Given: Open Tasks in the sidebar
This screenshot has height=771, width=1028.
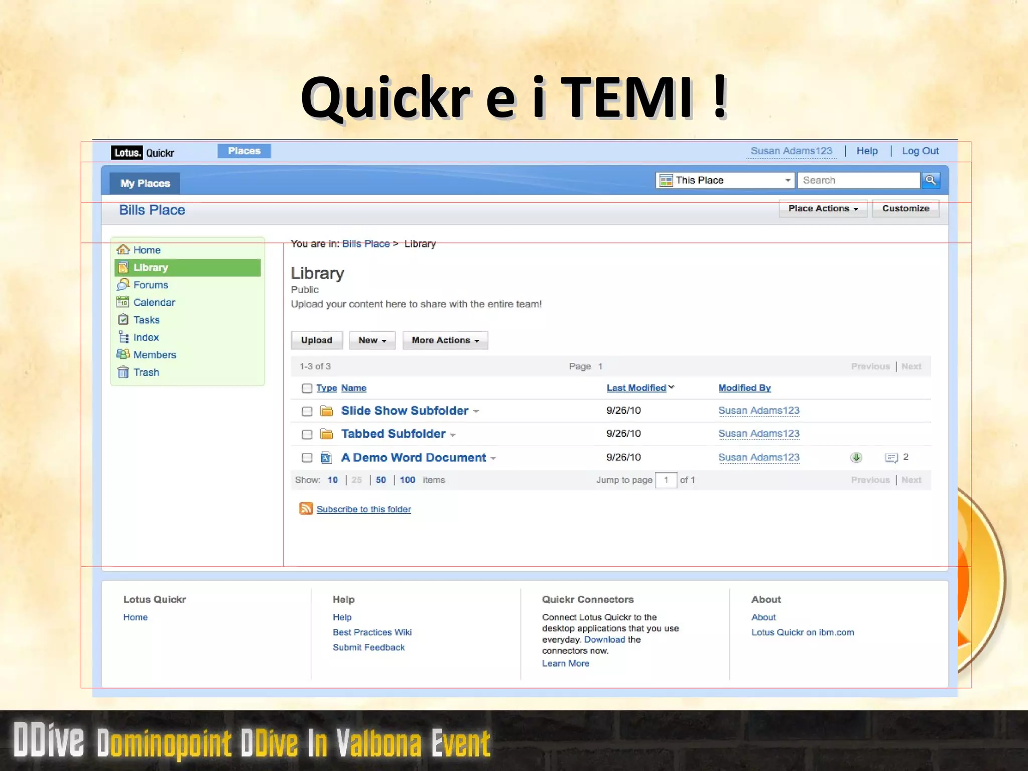Looking at the screenshot, I should click(x=147, y=320).
